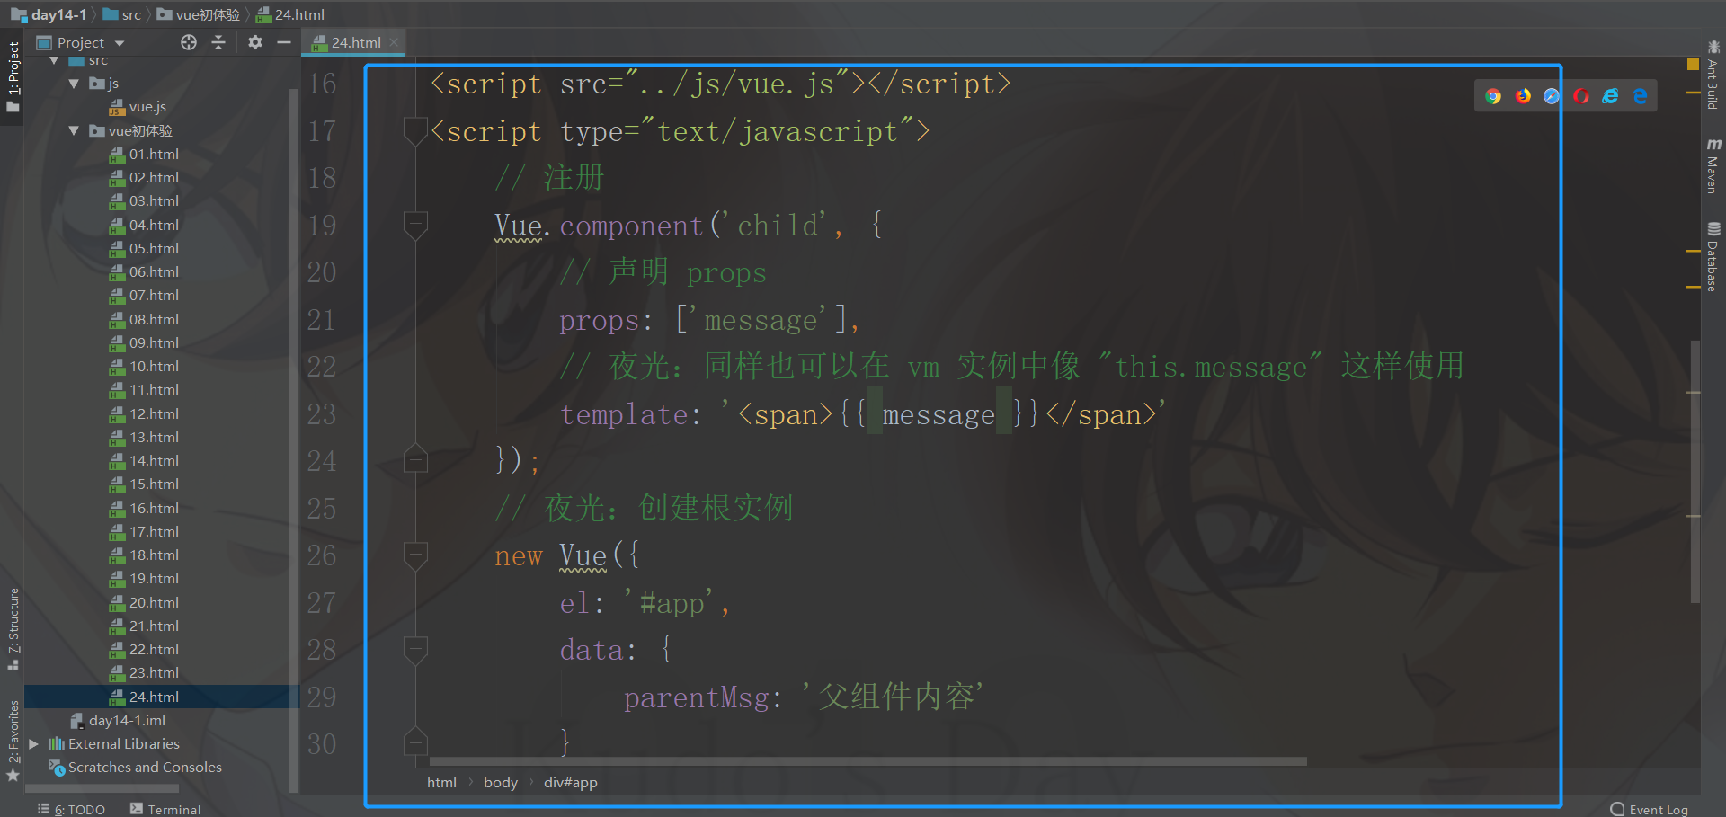
Task: Fold Vue.component block at line 19
Action: coord(415,226)
